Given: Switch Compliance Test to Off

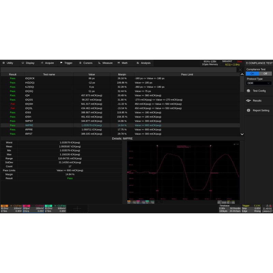Looking at the screenshot, I should (x=265, y=74).
